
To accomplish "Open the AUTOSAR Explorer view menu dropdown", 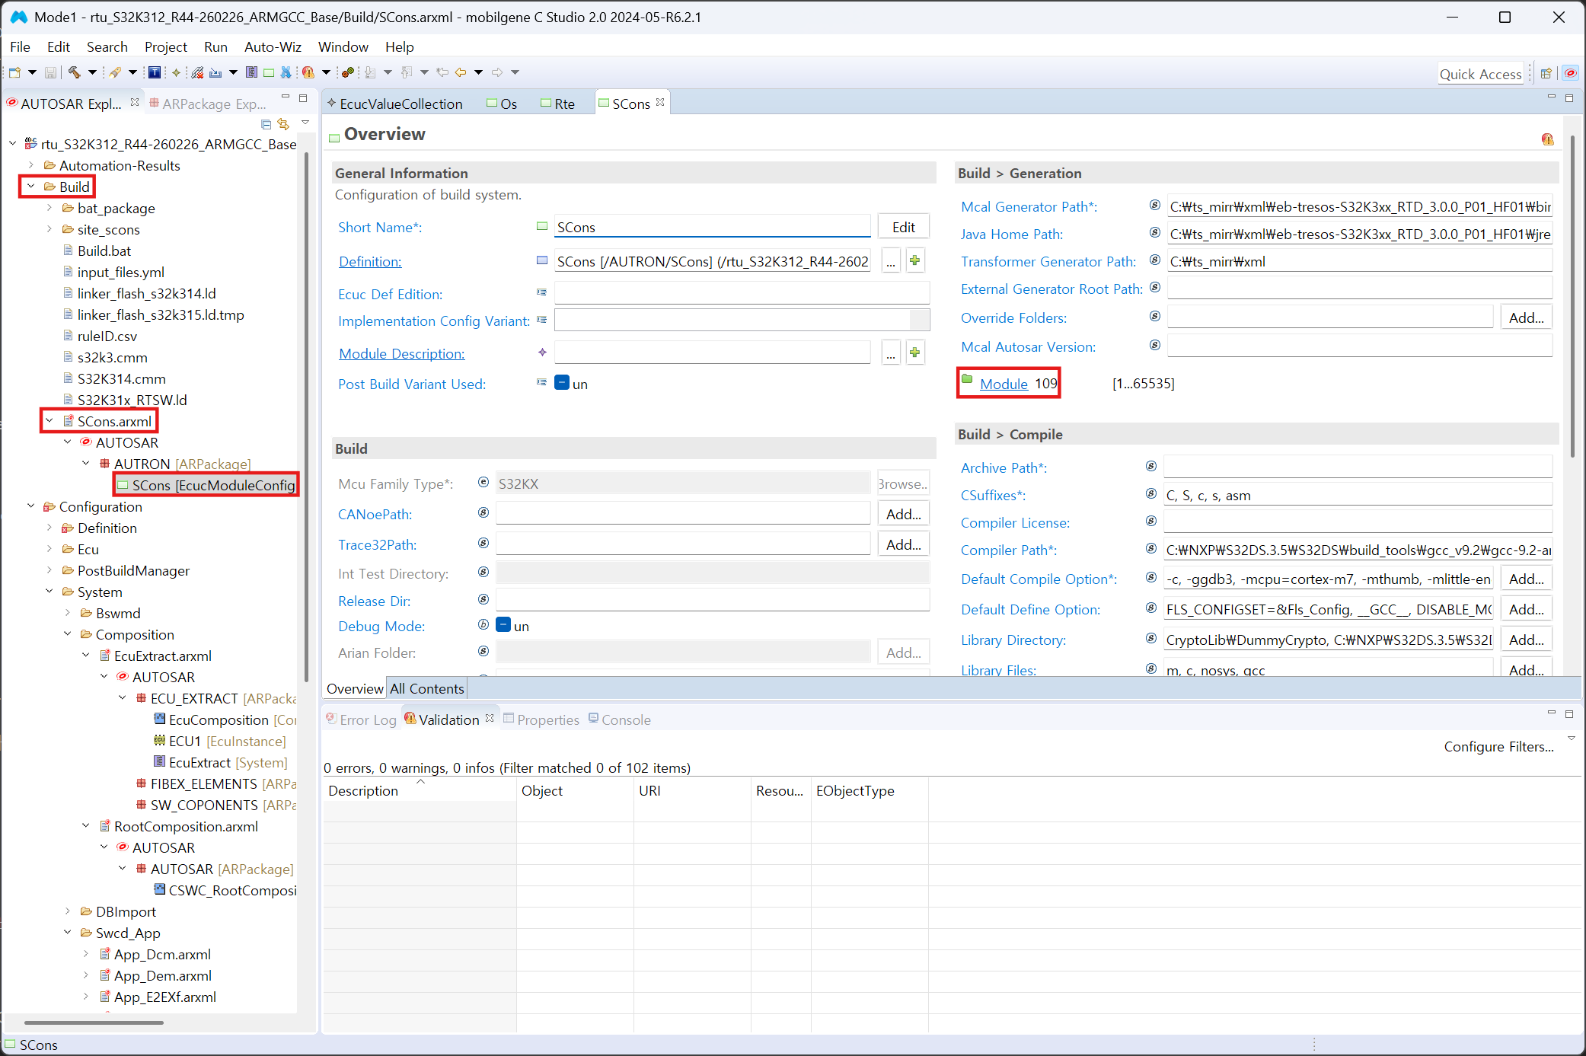I will [305, 123].
